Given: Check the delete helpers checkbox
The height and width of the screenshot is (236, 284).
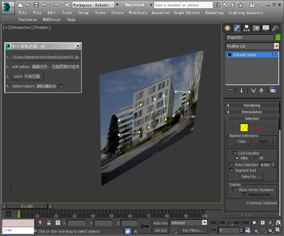Looking at the screenshot, I should [61, 86].
